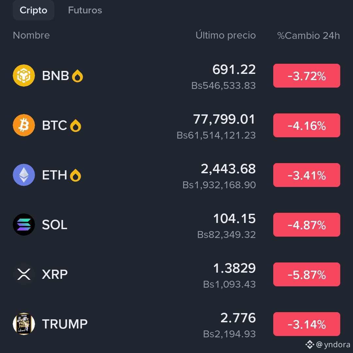353x353 pixels.
Task: Click the flame icon beside ETH
Action: (x=76, y=175)
